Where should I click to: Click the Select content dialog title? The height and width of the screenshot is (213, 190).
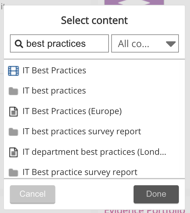point(94,21)
